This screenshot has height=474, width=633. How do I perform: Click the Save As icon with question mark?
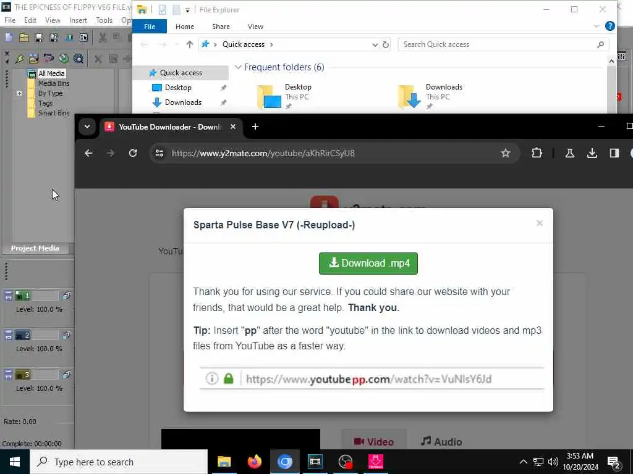pyautogui.click(x=54, y=38)
